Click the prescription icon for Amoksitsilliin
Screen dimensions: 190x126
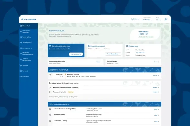point(50,121)
